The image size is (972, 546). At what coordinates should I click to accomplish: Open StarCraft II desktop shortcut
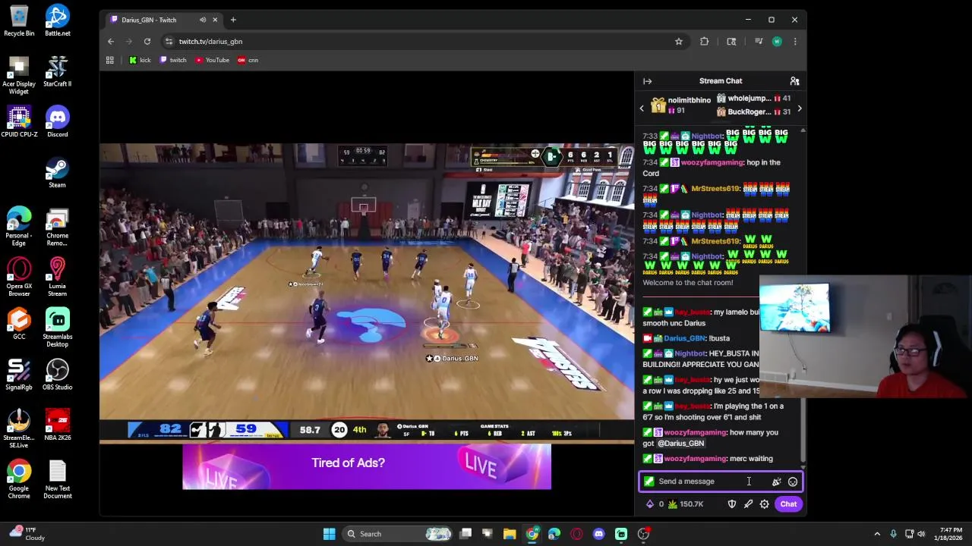pos(58,71)
